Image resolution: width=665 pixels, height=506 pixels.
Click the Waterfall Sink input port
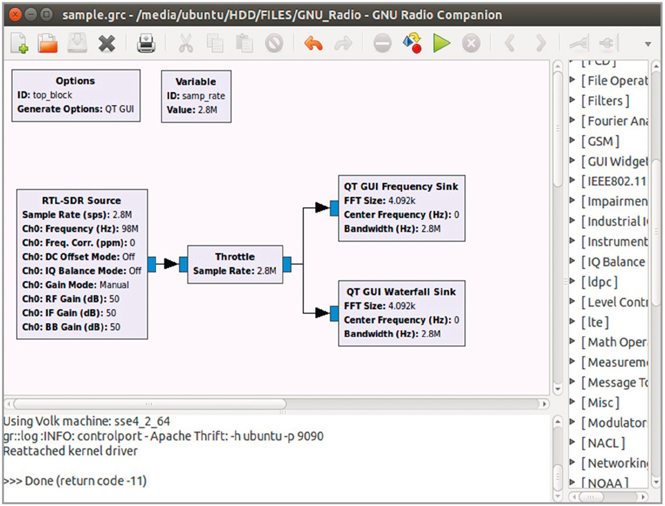pyautogui.click(x=334, y=313)
